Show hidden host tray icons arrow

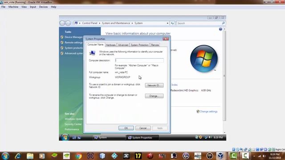(254, 156)
